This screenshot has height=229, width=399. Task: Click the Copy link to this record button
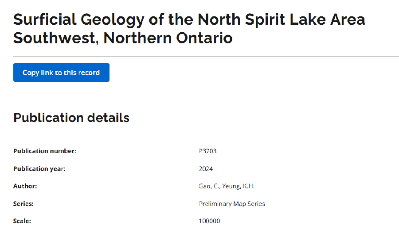tap(61, 73)
